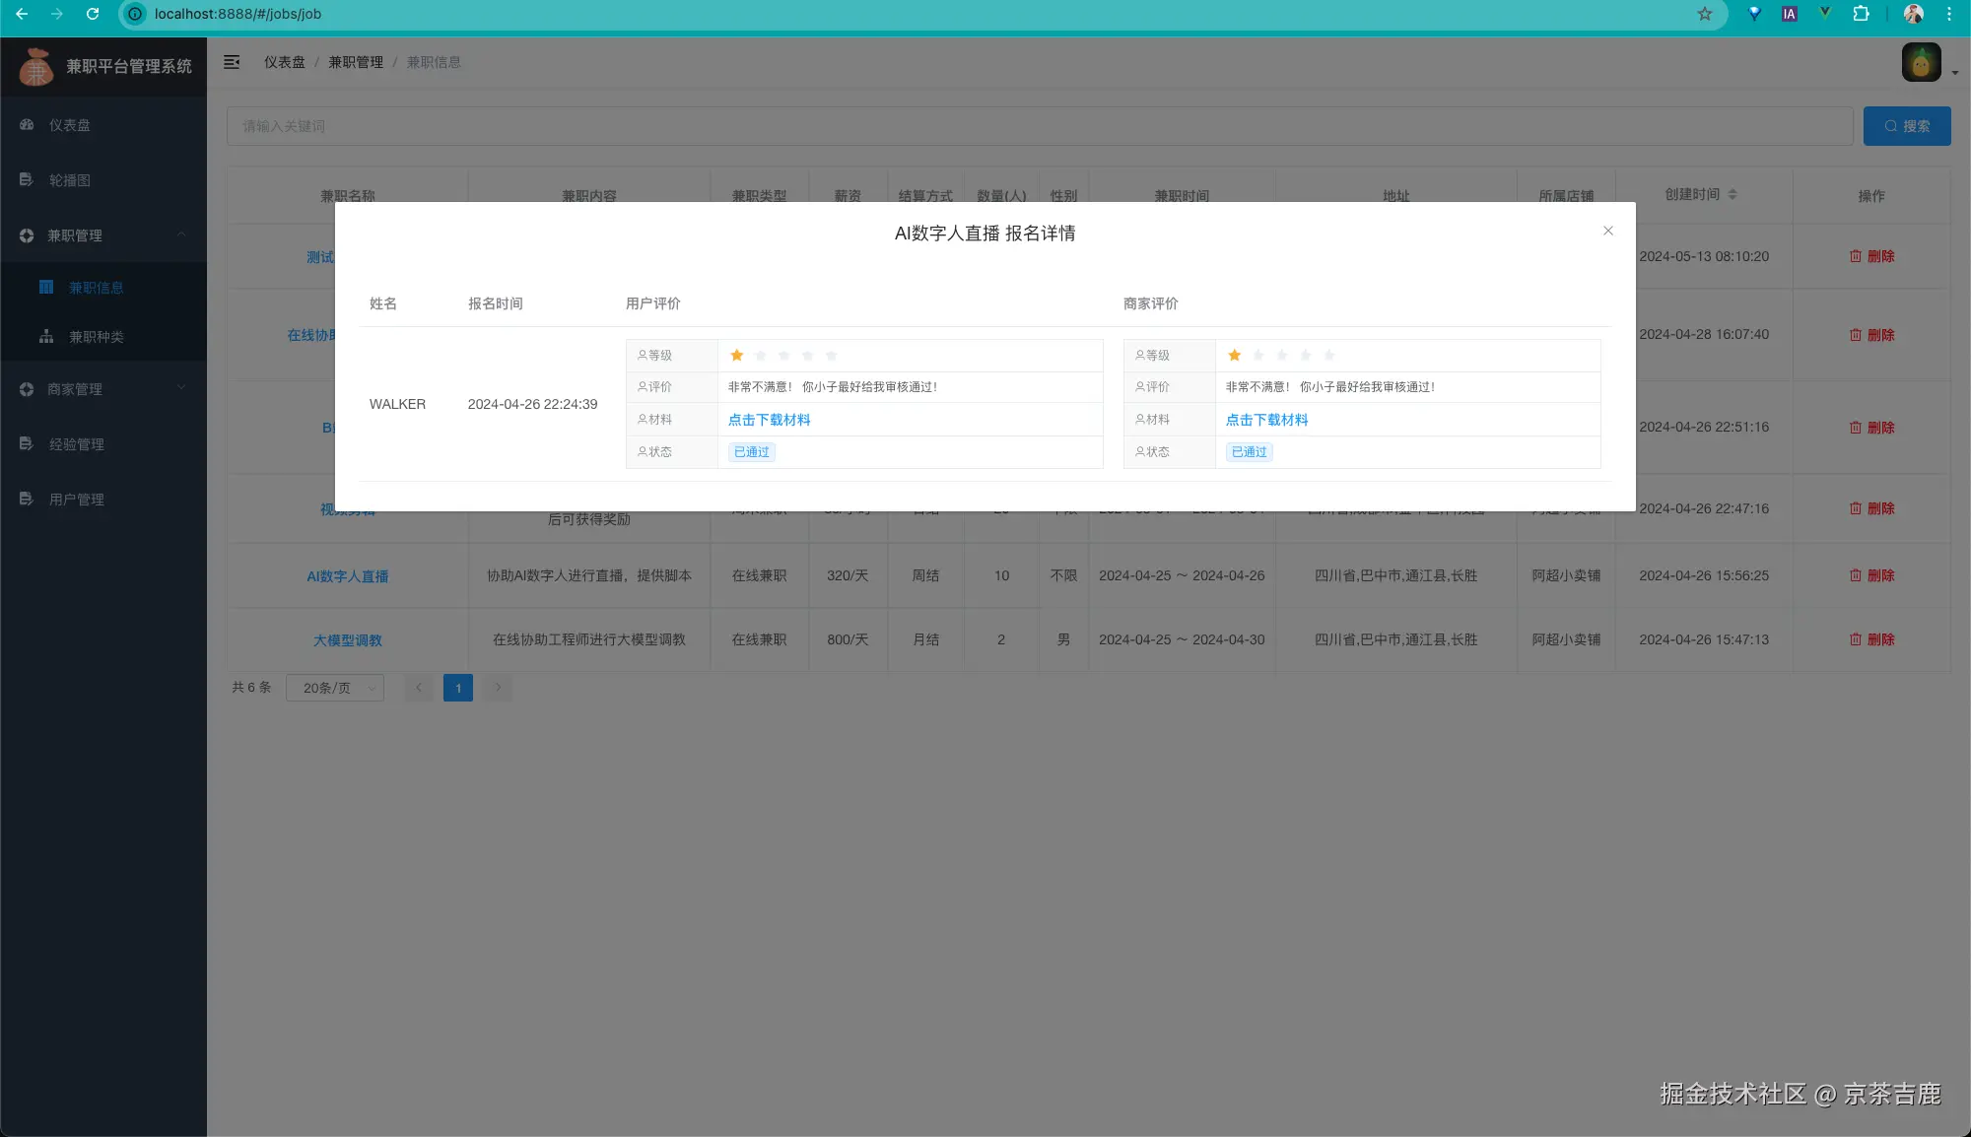
Task: Delete the 大模型调教 row with 删除
Action: pyautogui.click(x=1871, y=639)
